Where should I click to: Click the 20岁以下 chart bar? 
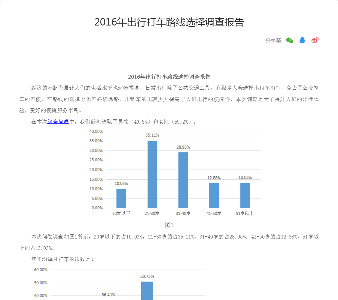[x=121, y=198]
